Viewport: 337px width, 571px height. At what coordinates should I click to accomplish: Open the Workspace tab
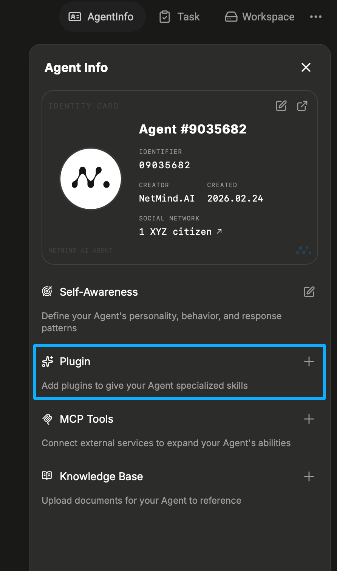(260, 17)
